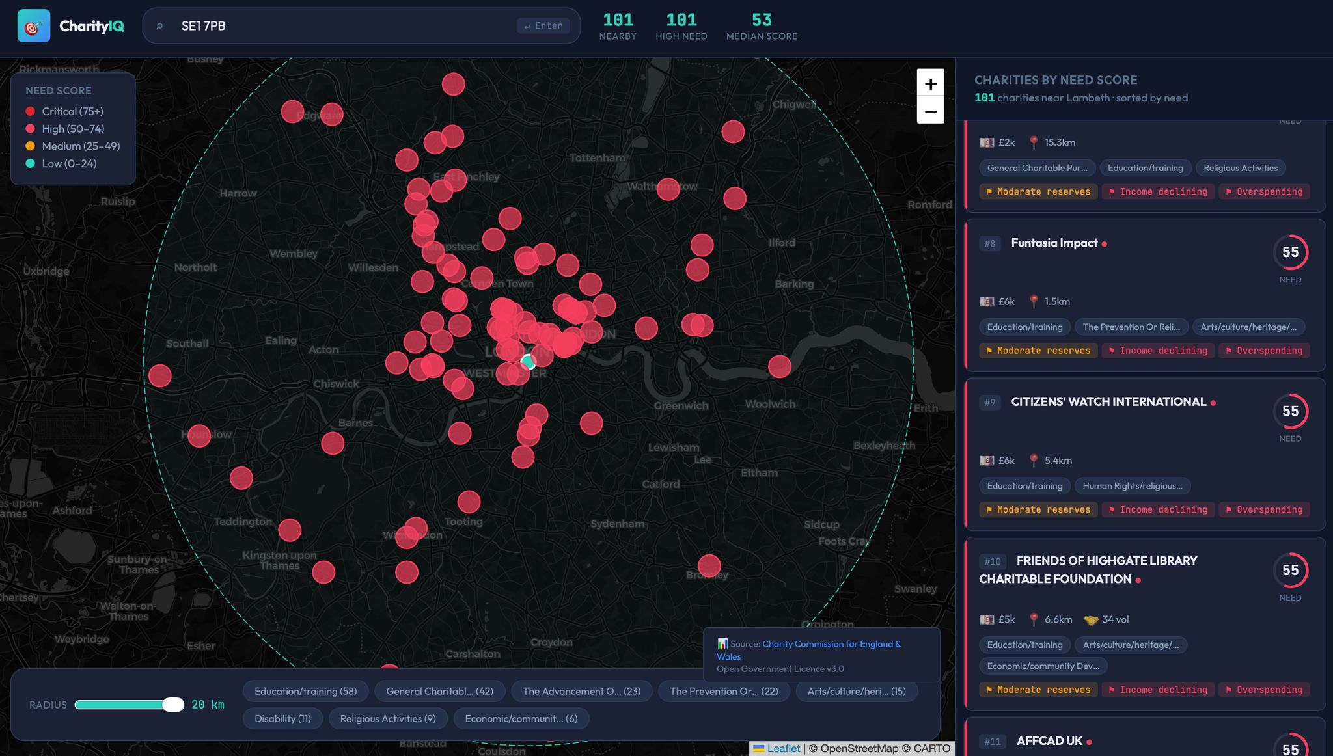Click the radius slider handle
The width and height of the screenshot is (1333, 756).
(x=173, y=705)
